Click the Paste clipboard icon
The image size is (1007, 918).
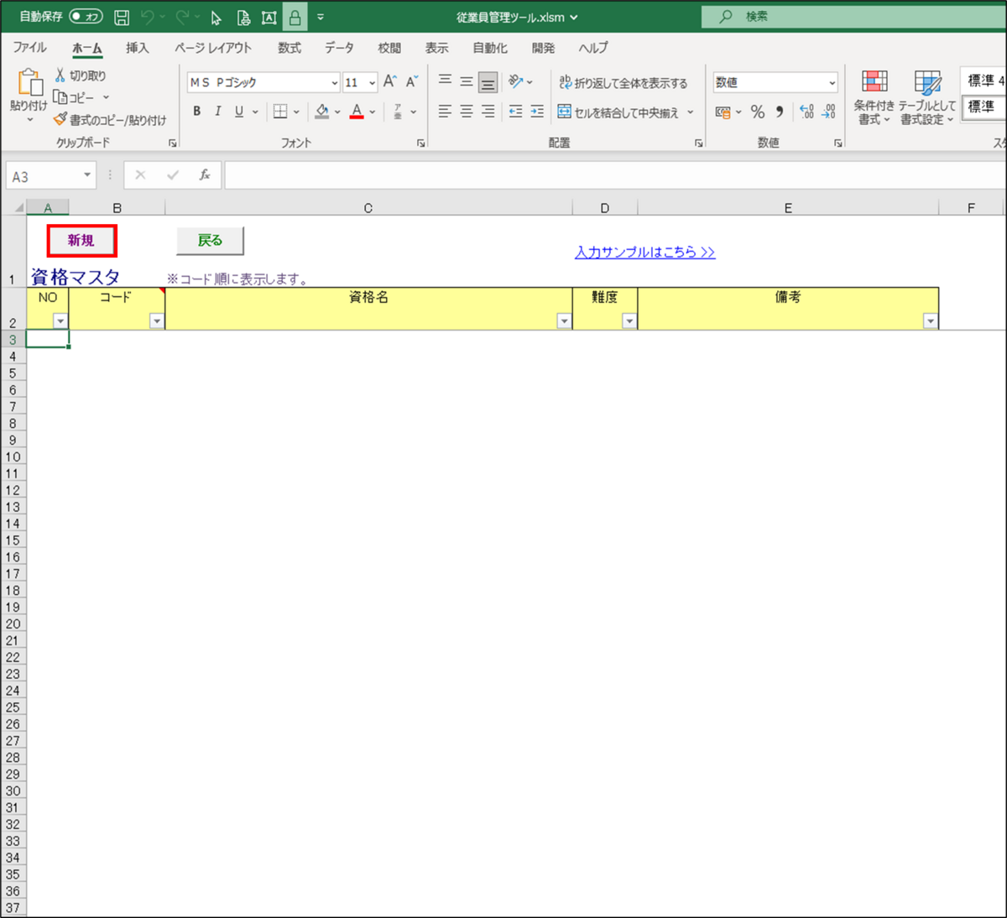click(29, 83)
